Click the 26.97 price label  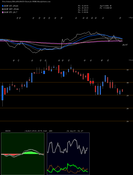(x=125, y=45)
